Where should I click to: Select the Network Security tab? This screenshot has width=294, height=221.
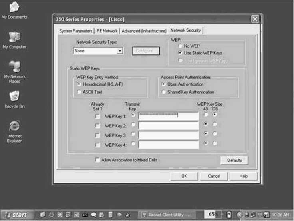pyautogui.click(x=185, y=30)
